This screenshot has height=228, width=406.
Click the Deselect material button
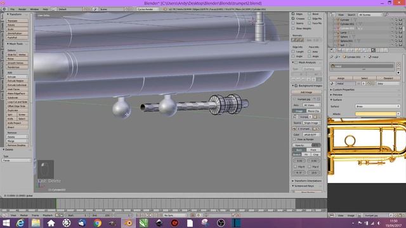tap(388, 78)
